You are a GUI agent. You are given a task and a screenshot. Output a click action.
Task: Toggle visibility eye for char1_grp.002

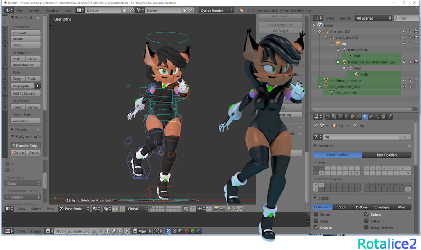(x=404, y=38)
